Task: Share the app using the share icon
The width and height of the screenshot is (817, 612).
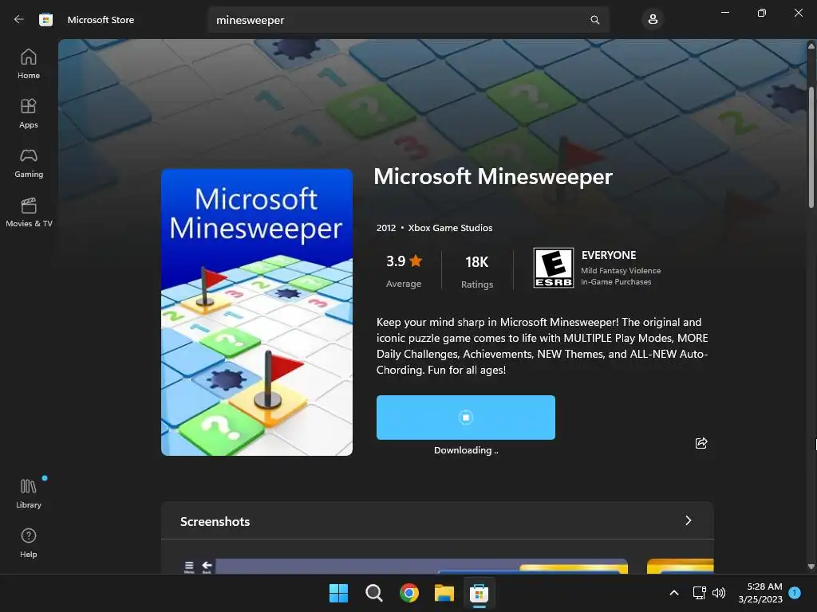Action: coord(701,443)
